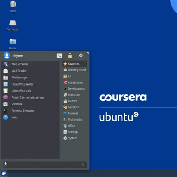Click the menu resize corner grip
Image resolution: width=177 pixels, height=177 pixels.
(x=88, y=53)
